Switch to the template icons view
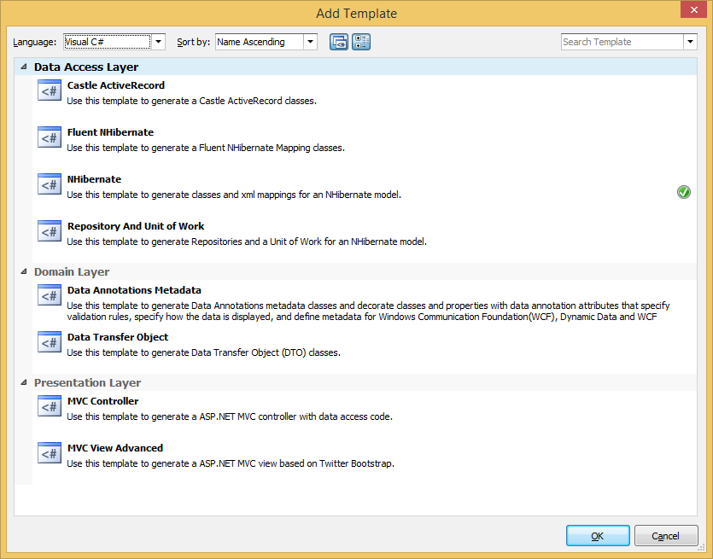 click(x=339, y=42)
